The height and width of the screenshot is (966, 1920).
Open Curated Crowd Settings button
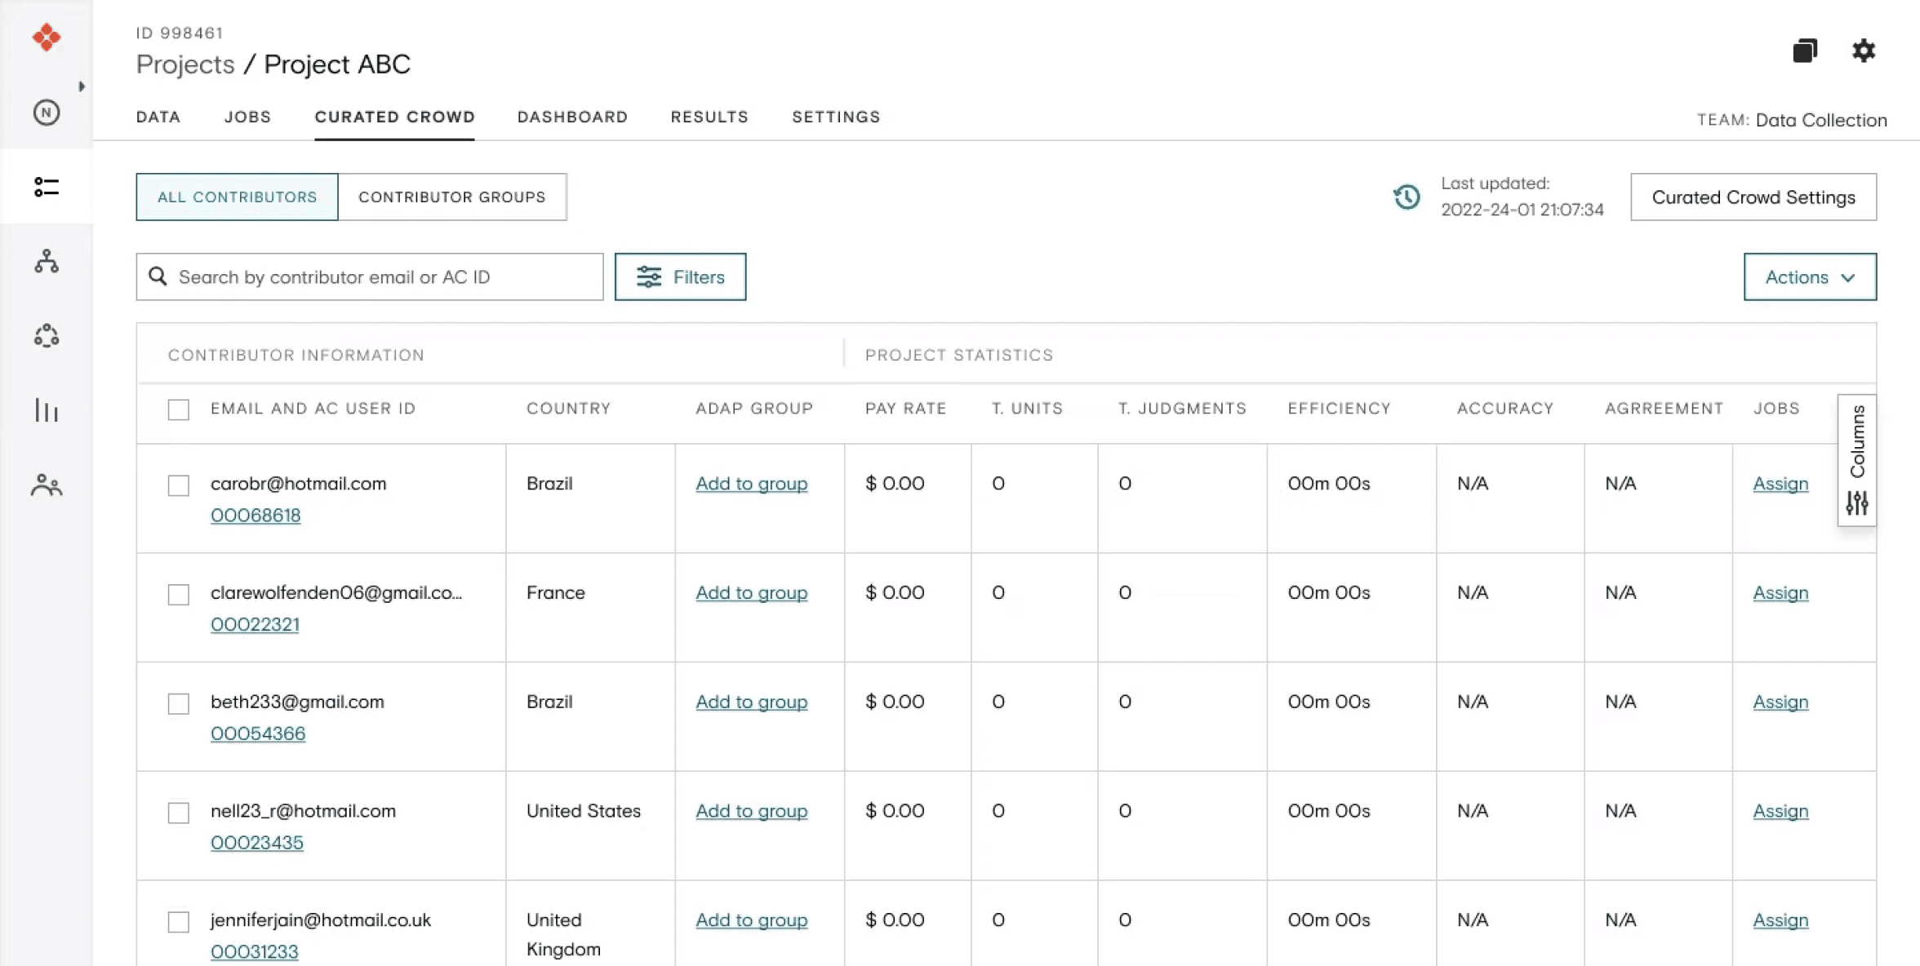pyautogui.click(x=1753, y=197)
